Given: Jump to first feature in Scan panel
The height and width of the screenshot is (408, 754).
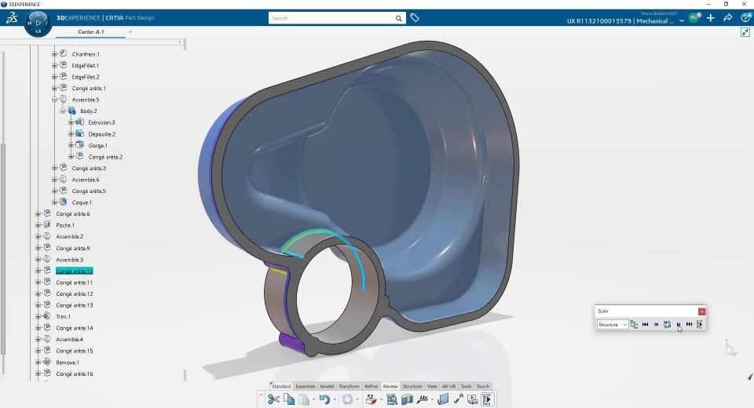Looking at the screenshot, I should click(646, 324).
